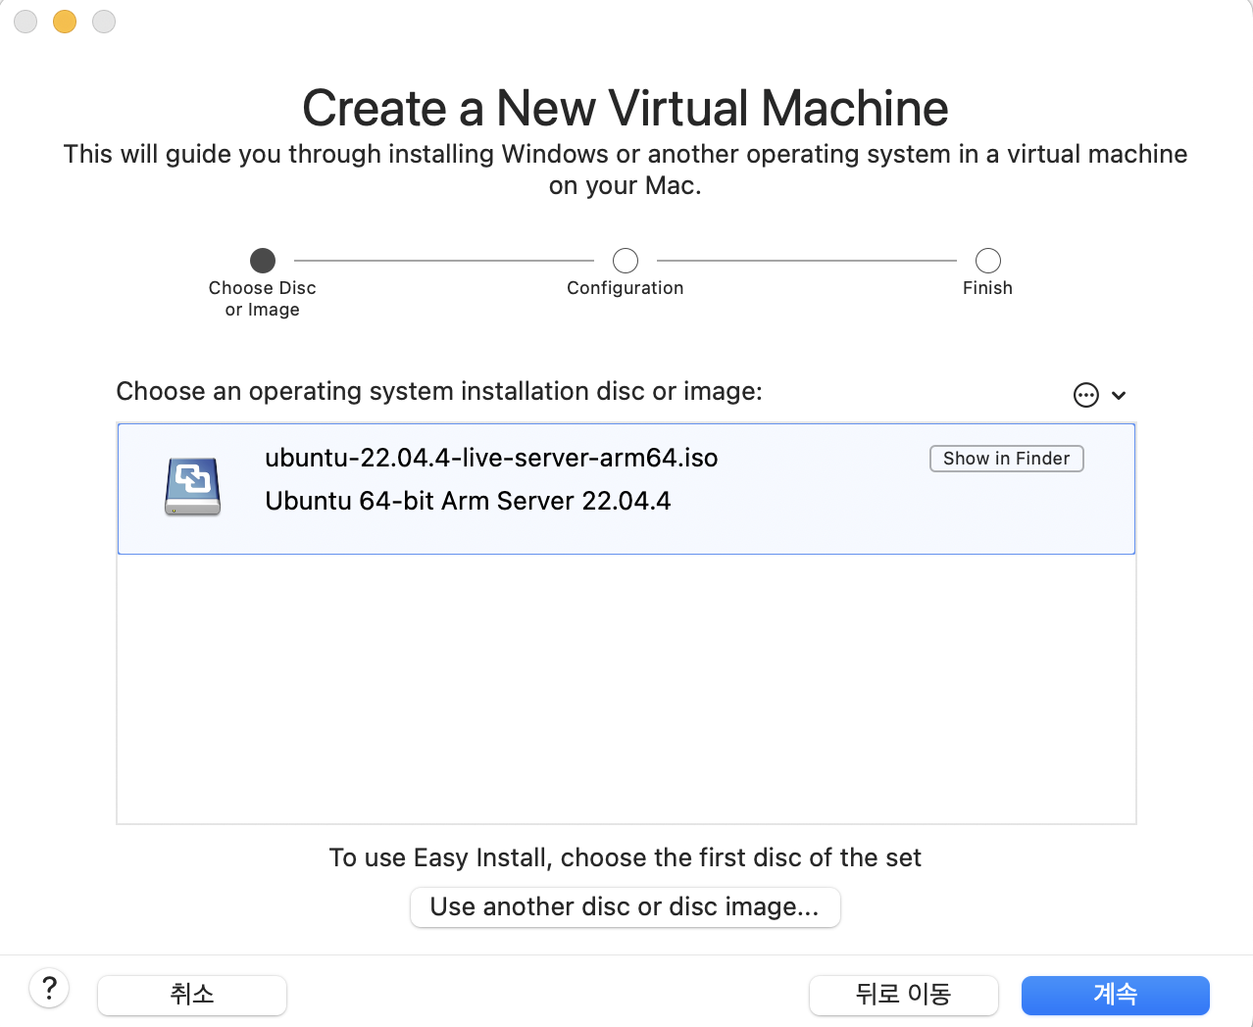Screen dimensions: 1253x1027
Task: Click Show in Finder button
Action: click(x=1006, y=459)
